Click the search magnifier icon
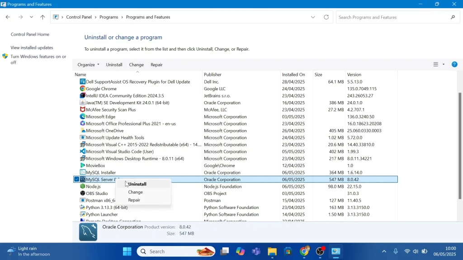Image resolution: width=463 pixels, height=260 pixels. tap(453, 17)
